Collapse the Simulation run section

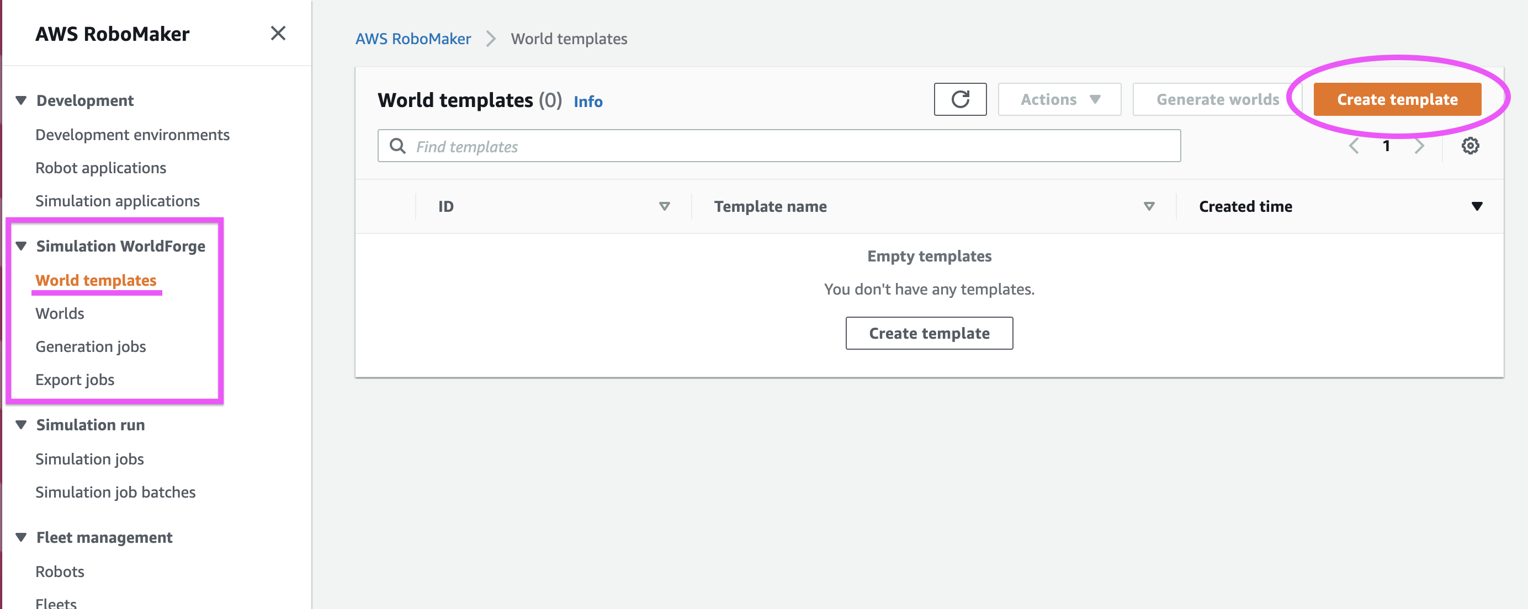[22, 425]
